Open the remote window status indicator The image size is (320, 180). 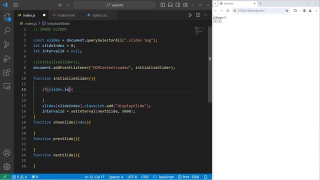pos(5,177)
